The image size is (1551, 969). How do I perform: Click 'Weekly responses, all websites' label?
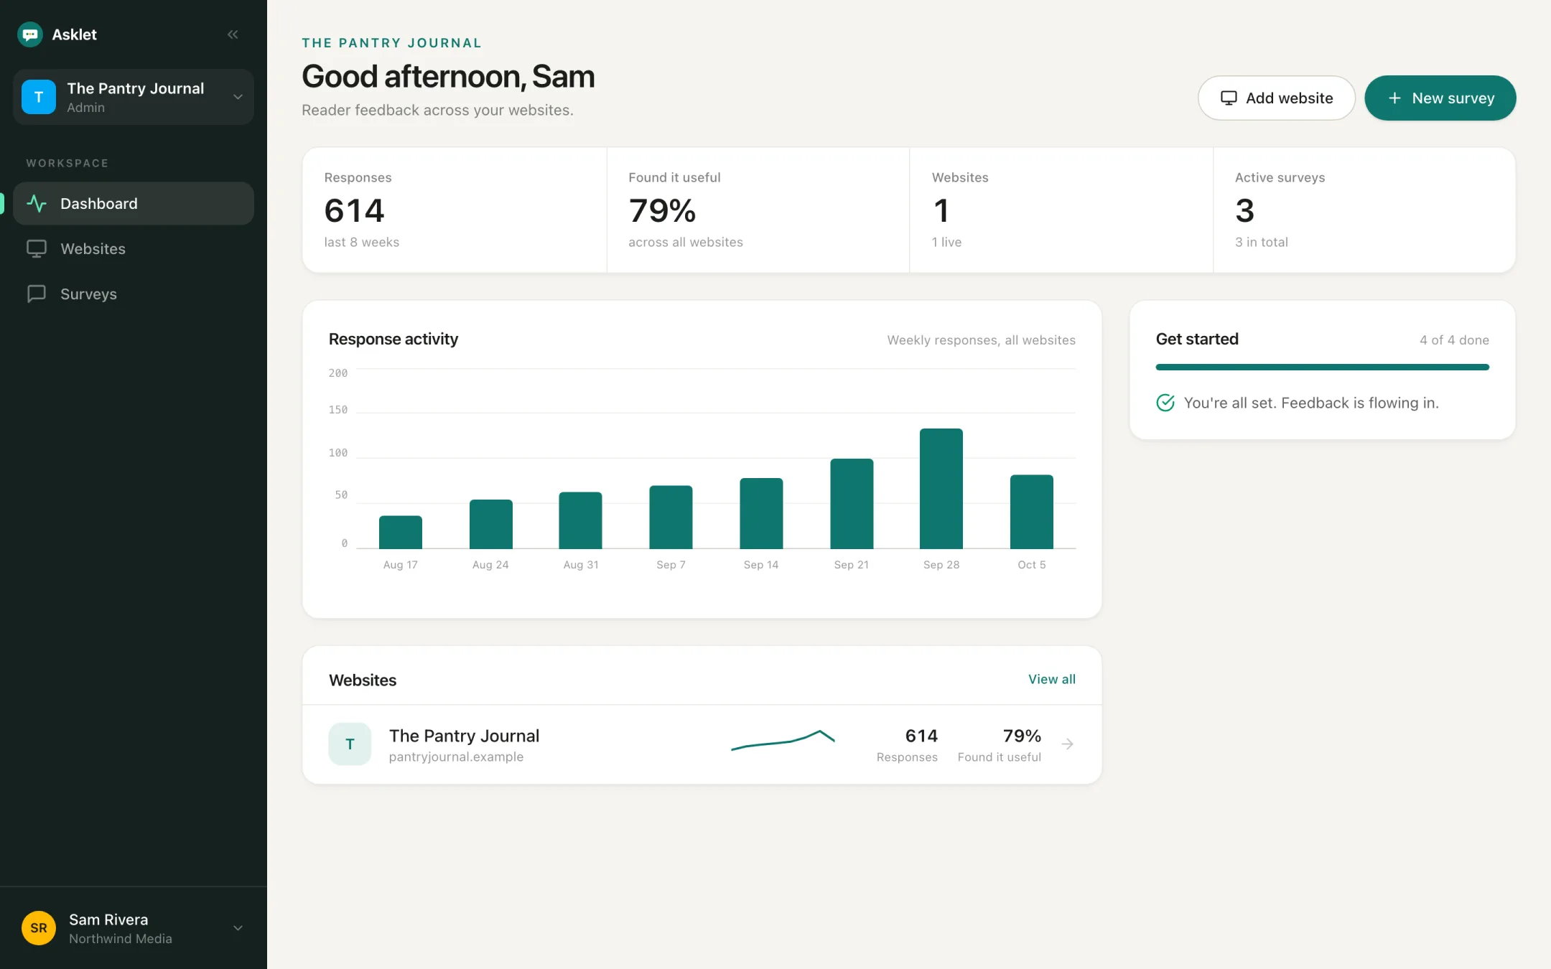coord(981,340)
